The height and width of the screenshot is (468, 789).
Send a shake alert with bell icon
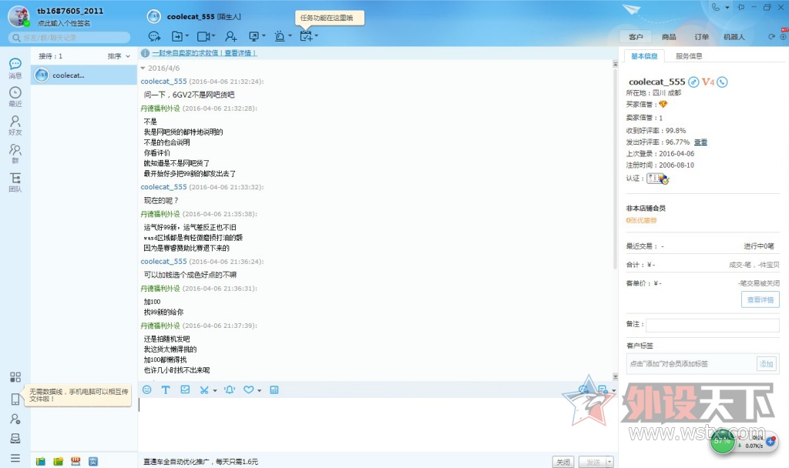tap(229, 390)
